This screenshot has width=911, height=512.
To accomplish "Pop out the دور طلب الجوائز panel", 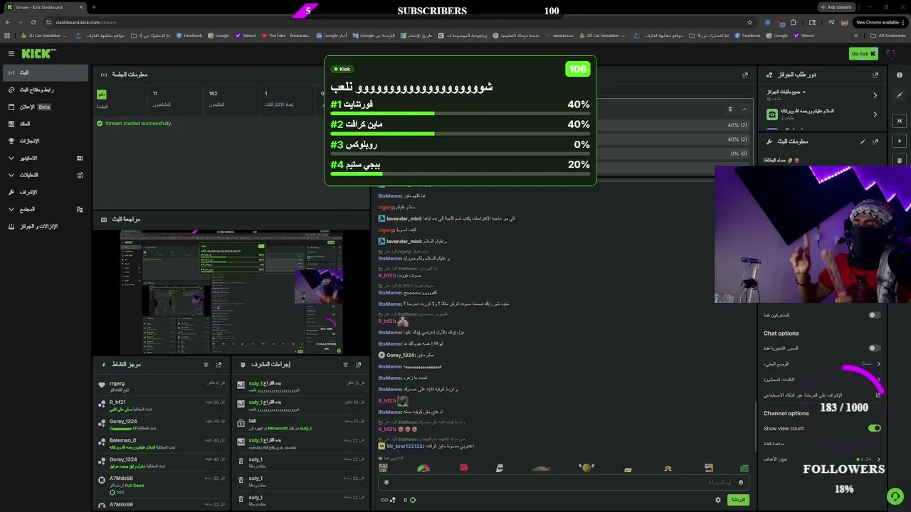I will tap(875, 75).
